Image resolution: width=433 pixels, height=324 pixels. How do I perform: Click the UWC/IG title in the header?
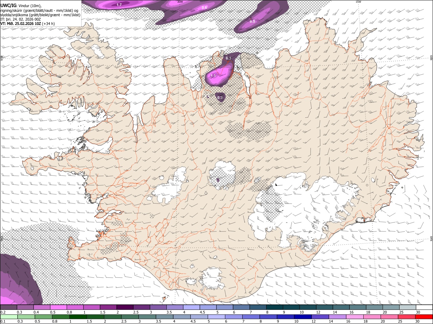[x=8, y=5]
